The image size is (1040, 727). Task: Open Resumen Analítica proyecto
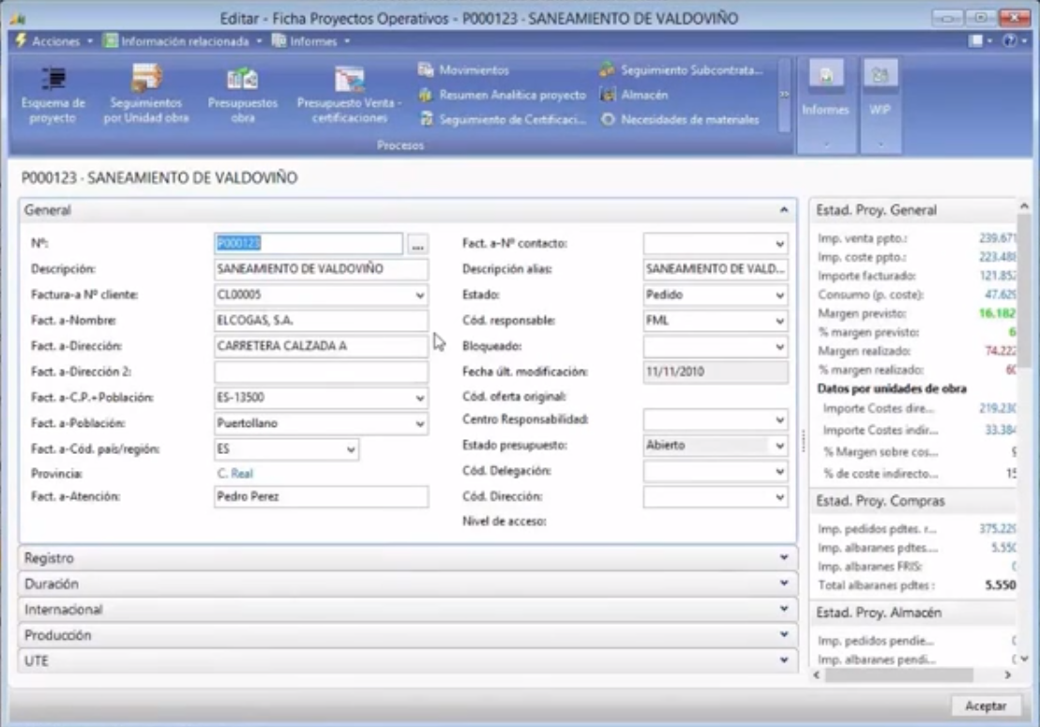(504, 95)
